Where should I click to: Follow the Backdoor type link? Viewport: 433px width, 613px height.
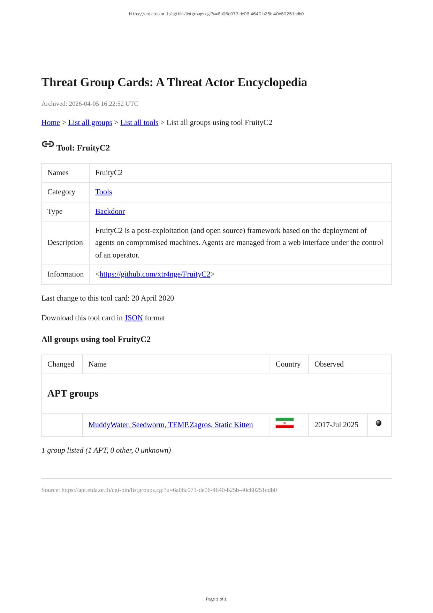click(x=110, y=212)
